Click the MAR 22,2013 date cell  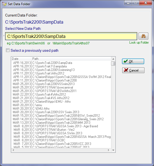tap(22, 94)
